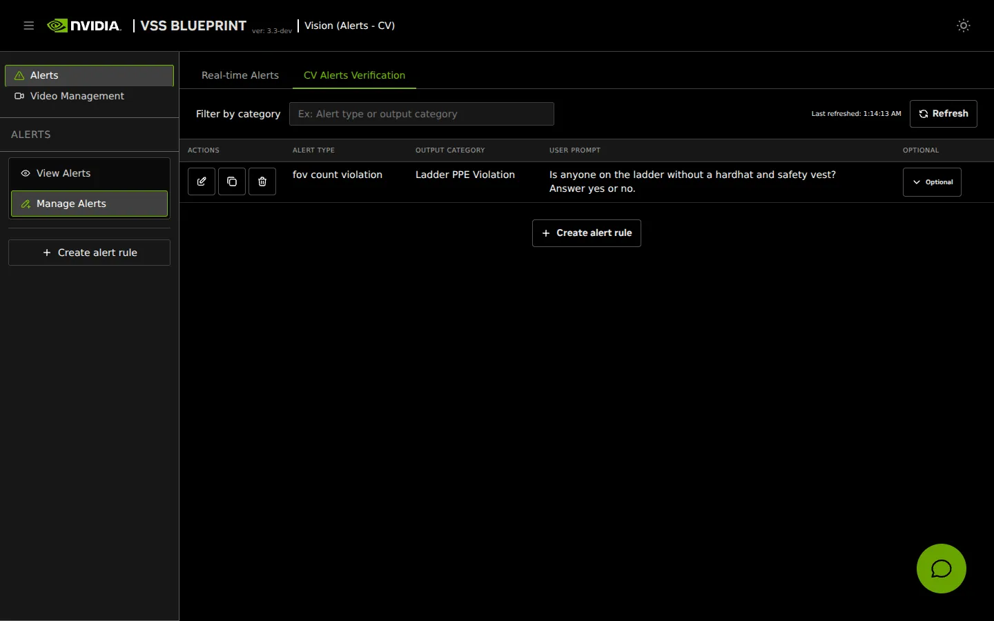This screenshot has height=621, width=994.
Task: Click the OUTPUT CATEGORY column header
Action: 450,150
